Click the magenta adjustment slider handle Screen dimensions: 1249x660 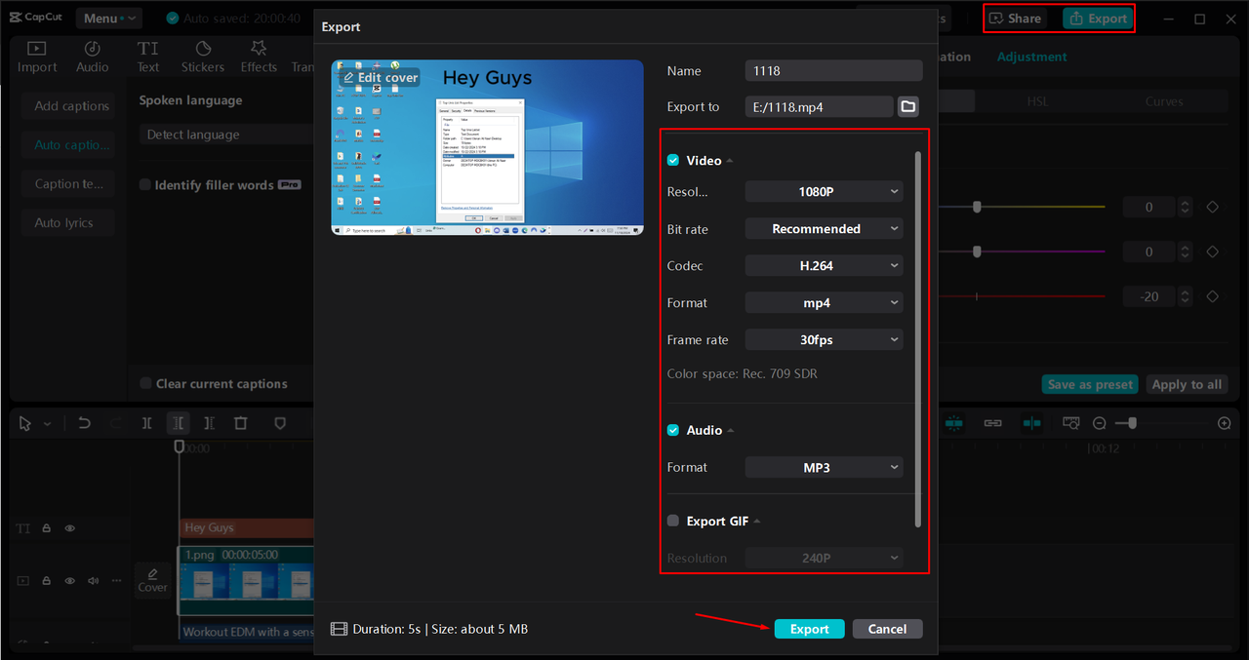[x=977, y=252]
